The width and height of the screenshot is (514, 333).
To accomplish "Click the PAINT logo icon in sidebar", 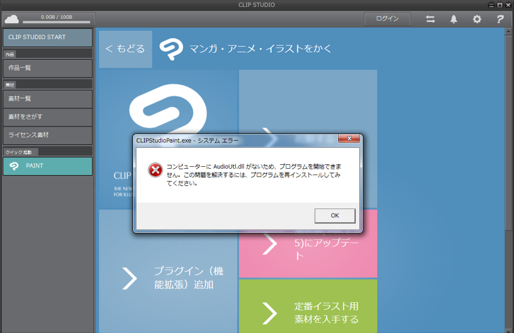I will coord(14,166).
